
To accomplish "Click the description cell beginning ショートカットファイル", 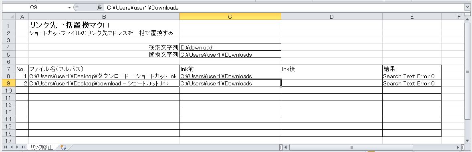I will pyautogui.click(x=104, y=33).
